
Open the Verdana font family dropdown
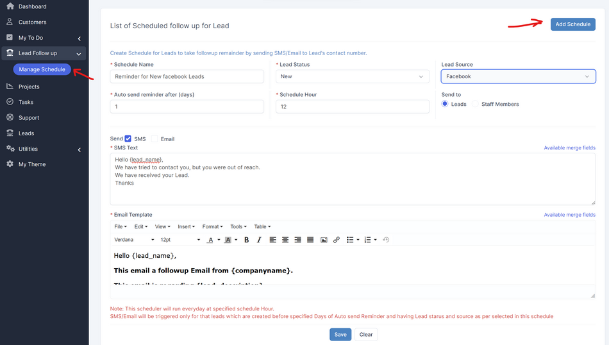pyautogui.click(x=134, y=240)
